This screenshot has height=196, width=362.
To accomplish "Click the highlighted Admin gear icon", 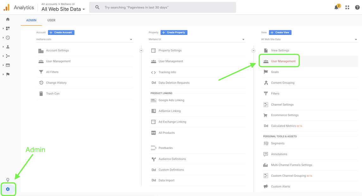I will tap(7, 189).
